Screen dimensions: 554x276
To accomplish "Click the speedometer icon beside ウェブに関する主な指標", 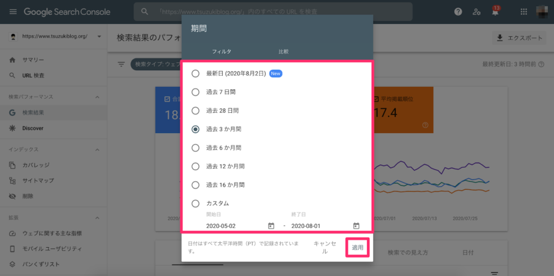I will 12,233.
